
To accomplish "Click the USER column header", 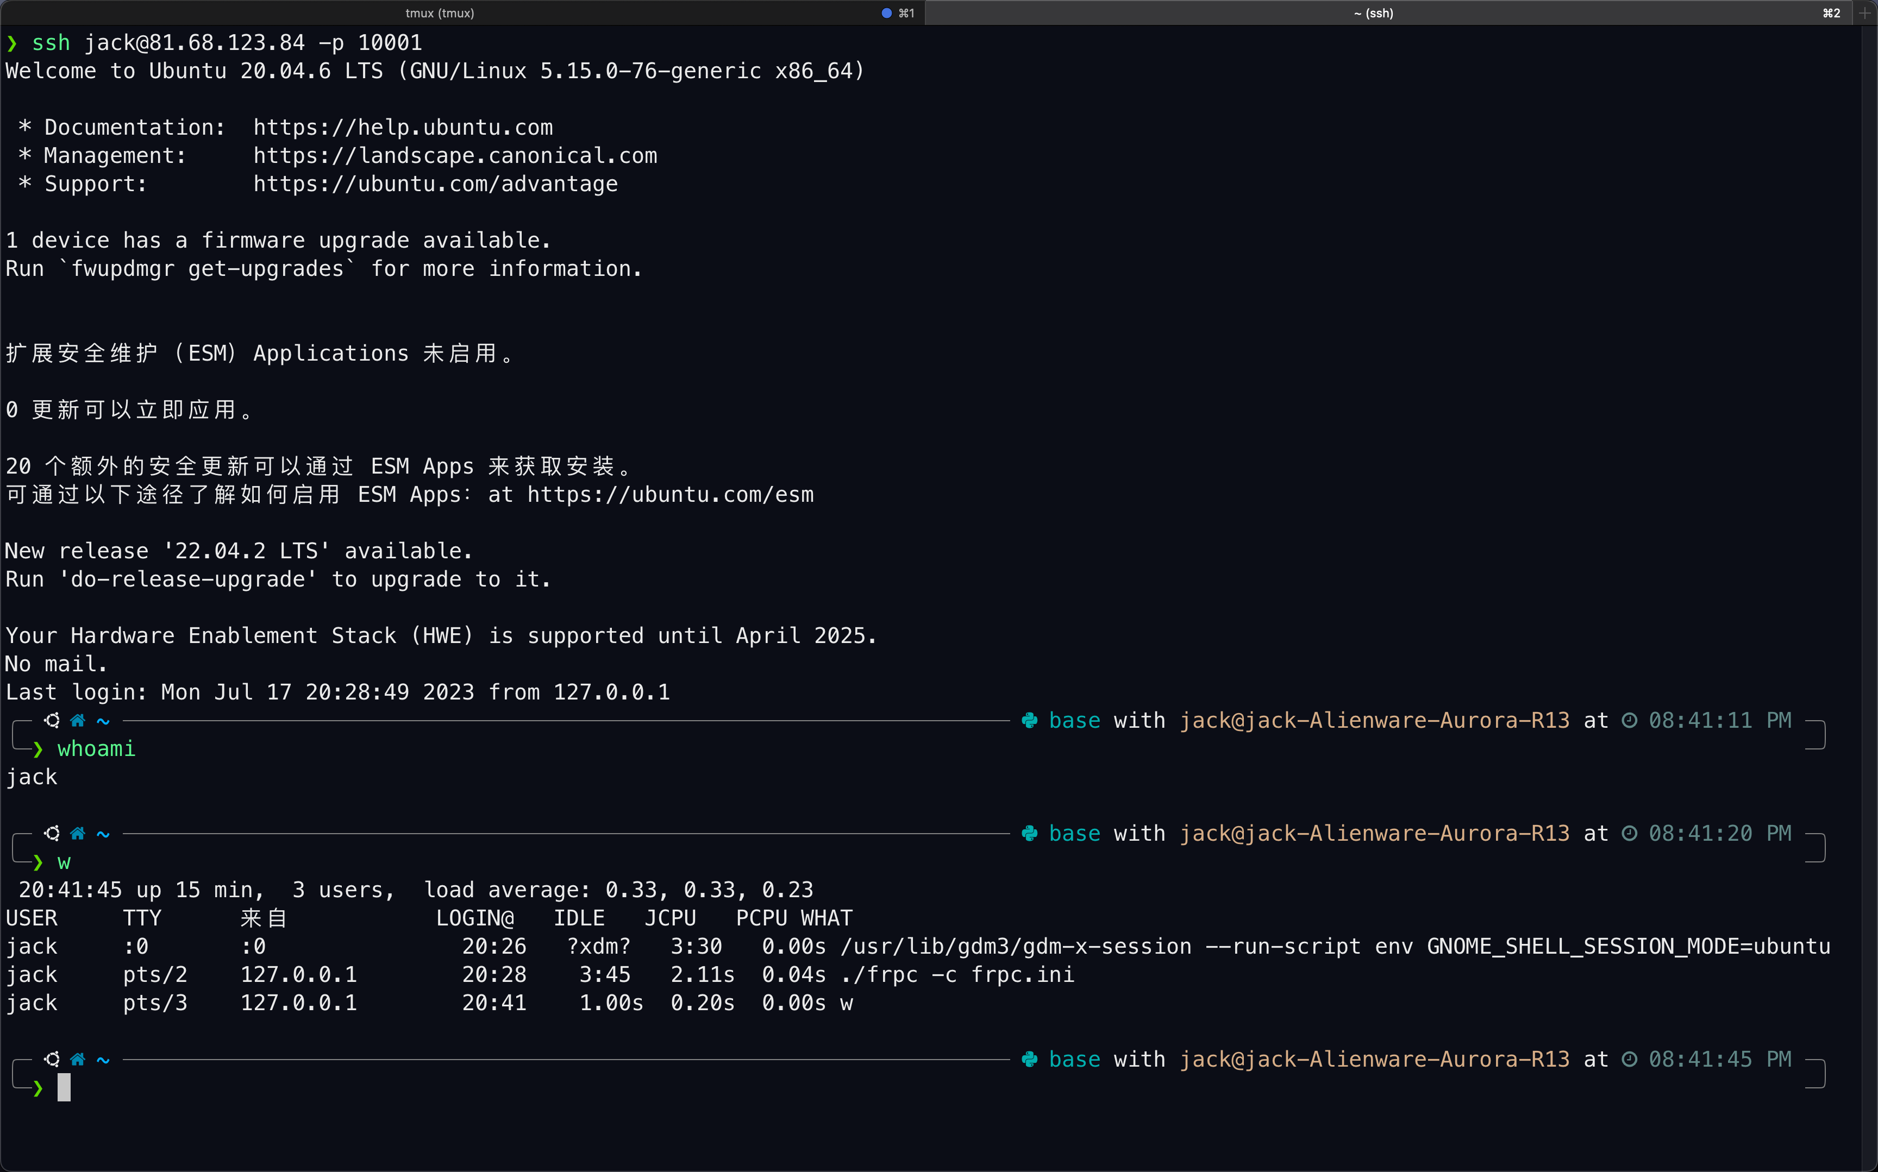I will [x=32, y=918].
